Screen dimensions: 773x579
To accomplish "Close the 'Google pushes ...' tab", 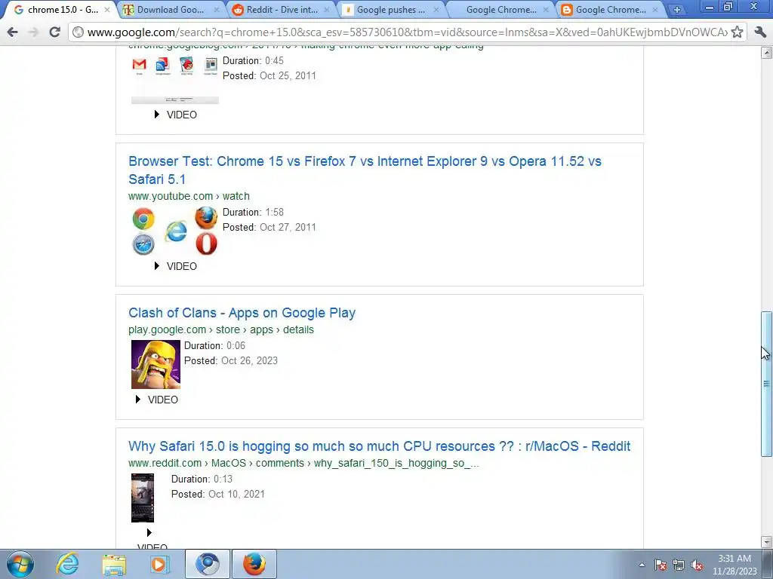I will 436,9.
